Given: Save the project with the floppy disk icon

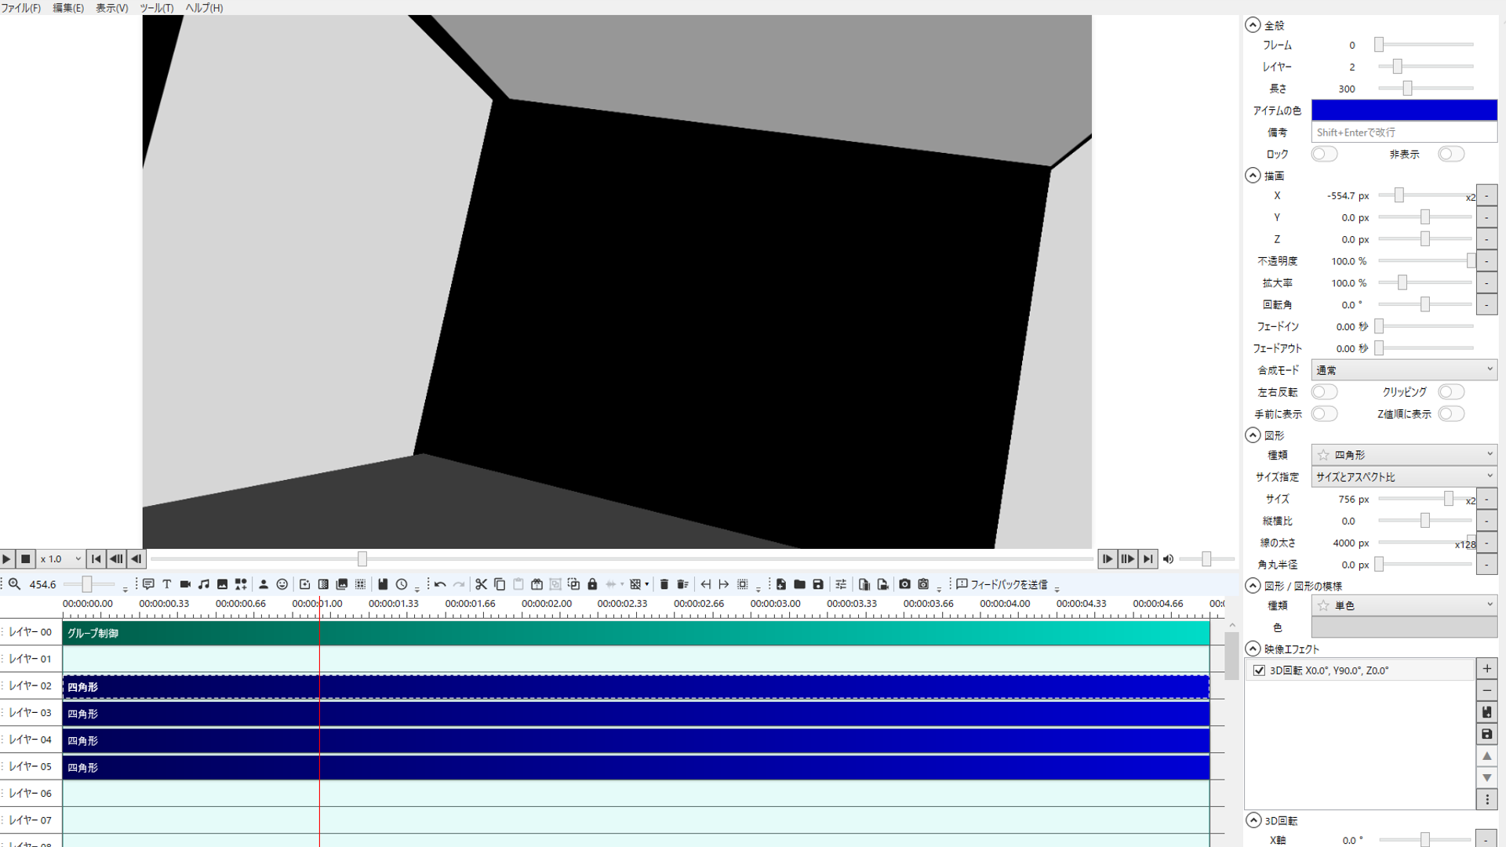Looking at the screenshot, I should coord(818,584).
